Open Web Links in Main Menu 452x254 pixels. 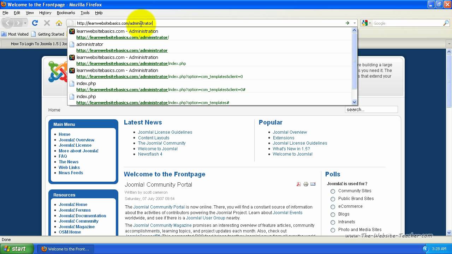[69, 168]
